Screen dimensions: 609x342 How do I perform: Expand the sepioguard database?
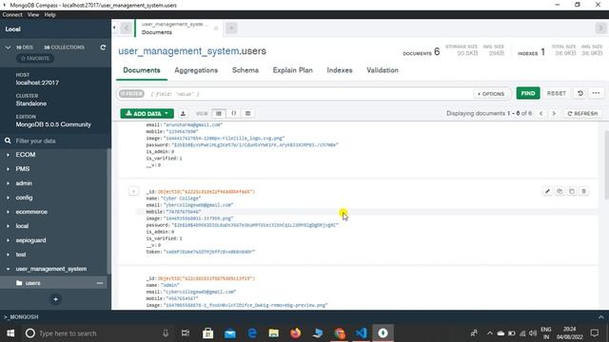click(8, 240)
